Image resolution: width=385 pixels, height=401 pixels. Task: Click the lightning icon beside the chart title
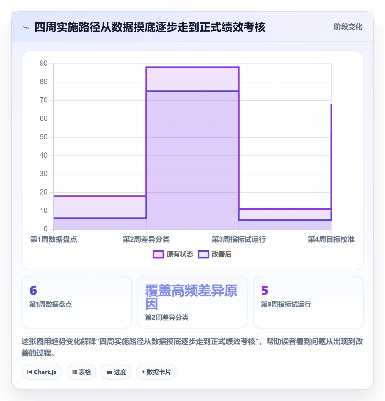click(26, 27)
